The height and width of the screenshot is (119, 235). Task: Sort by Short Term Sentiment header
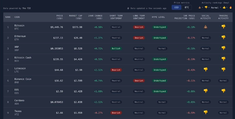[116, 17]
